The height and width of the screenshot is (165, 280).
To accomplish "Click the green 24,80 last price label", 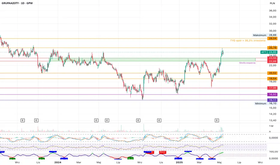I will pos(272,52).
